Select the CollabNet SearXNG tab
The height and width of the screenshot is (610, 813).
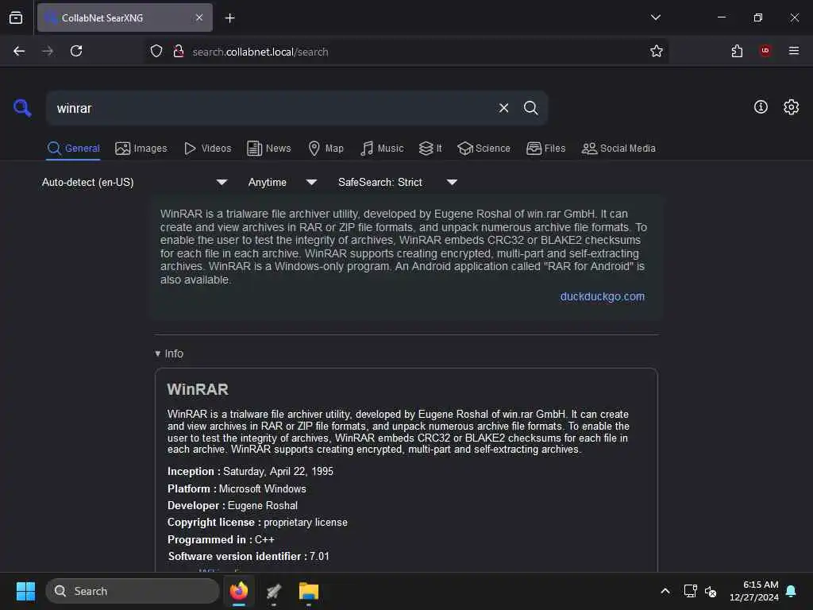tap(125, 17)
